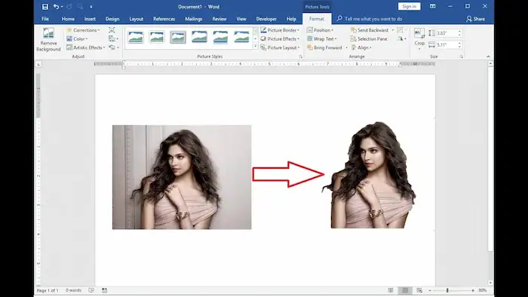The height and width of the screenshot is (297, 528).
Task: Click Send Backward
Action: point(369,30)
